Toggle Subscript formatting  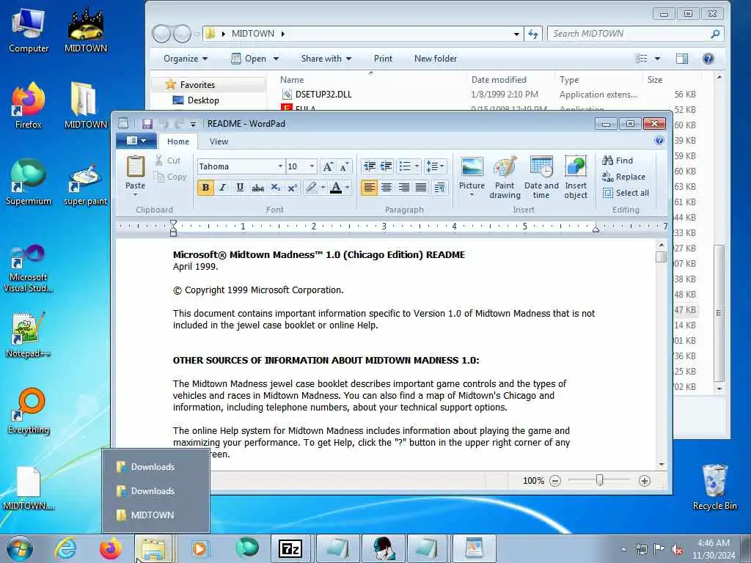point(276,188)
